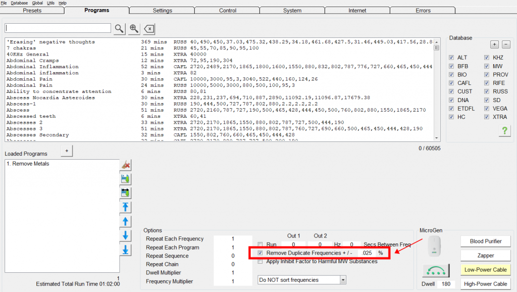
Task: Toggle Remove Duplicate Frequencies checkbox
Action: click(x=260, y=253)
